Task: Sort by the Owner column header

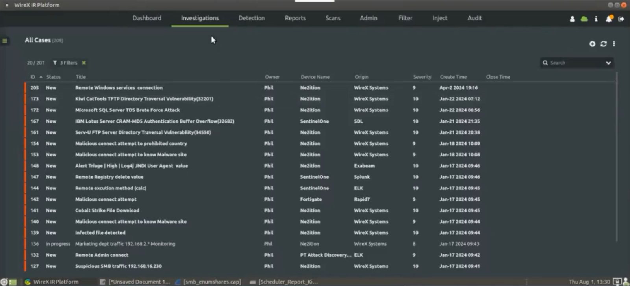Action: (272, 77)
